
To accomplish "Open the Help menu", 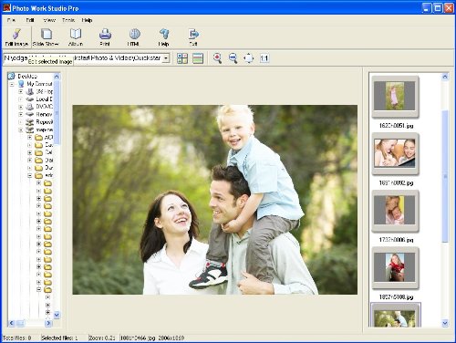I will click(87, 20).
